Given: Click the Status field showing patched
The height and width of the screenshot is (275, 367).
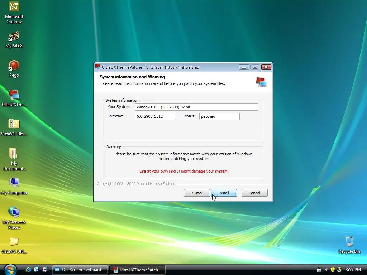Looking at the screenshot, I should coord(219,116).
